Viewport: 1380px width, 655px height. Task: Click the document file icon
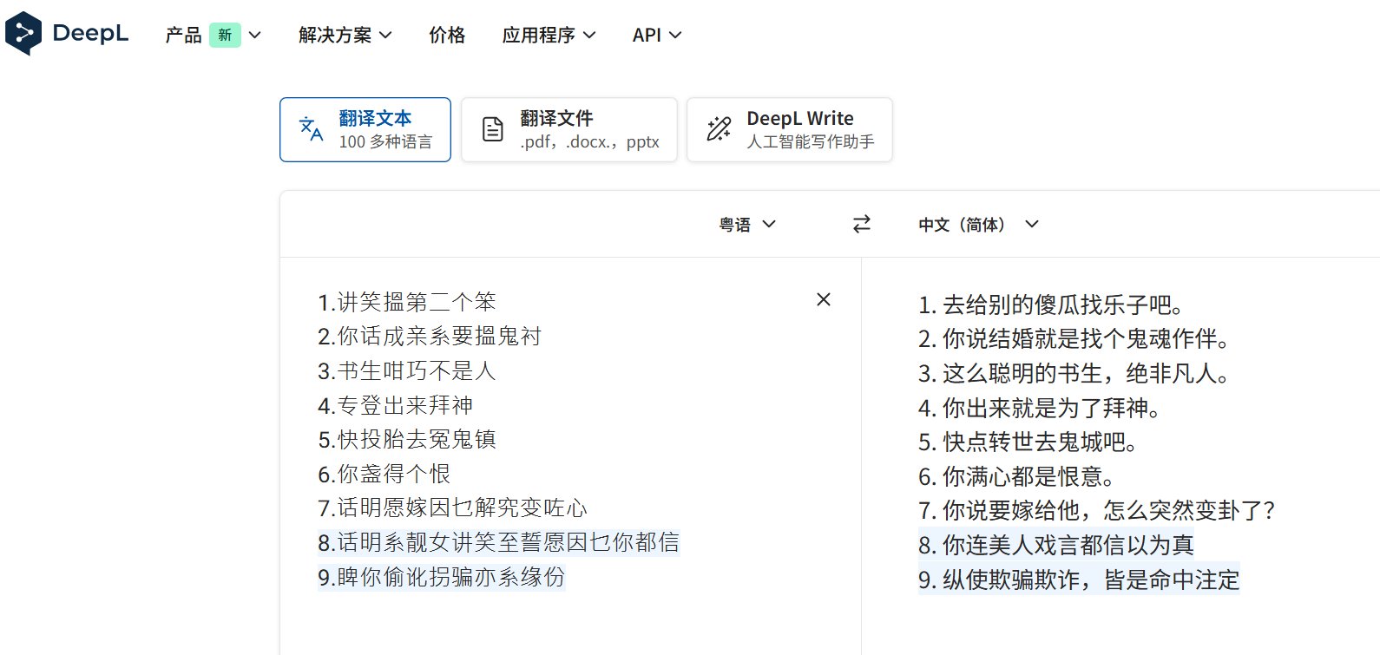(492, 129)
